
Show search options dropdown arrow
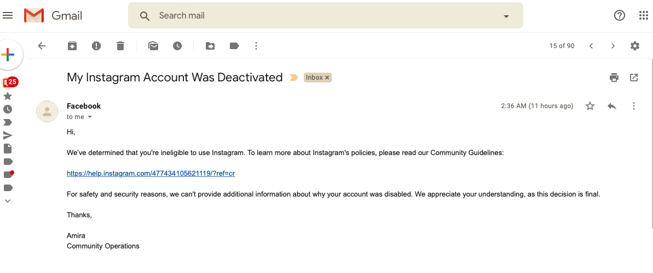click(506, 16)
